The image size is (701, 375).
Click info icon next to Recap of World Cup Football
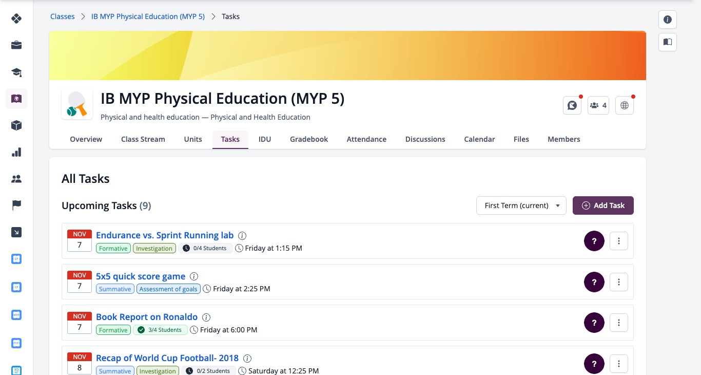(x=247, y=359)
